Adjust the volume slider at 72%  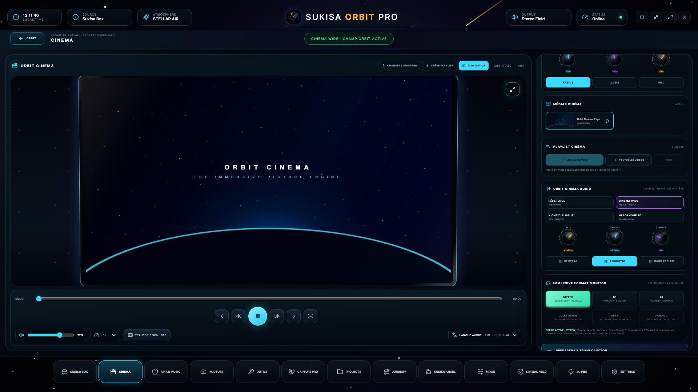click(x=51, y=335)
